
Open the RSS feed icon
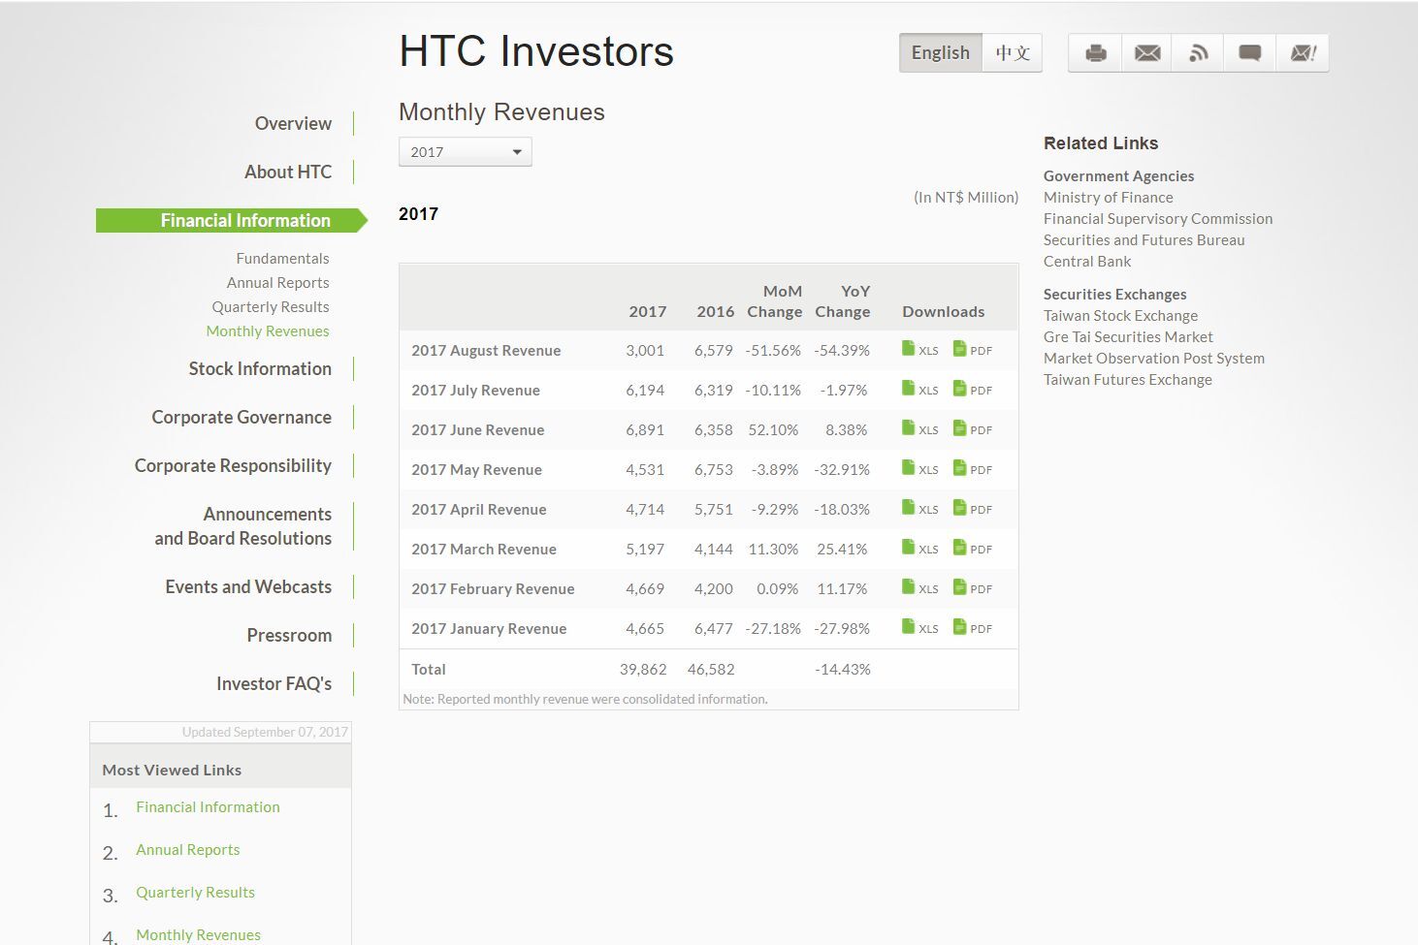click(x=1199, y=53)
